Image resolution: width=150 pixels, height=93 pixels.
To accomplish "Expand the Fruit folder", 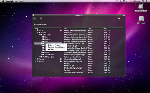I will tap(41, 41).
